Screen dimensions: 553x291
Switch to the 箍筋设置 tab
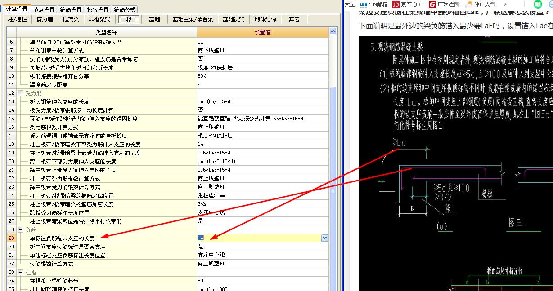[x=71, y=9]
